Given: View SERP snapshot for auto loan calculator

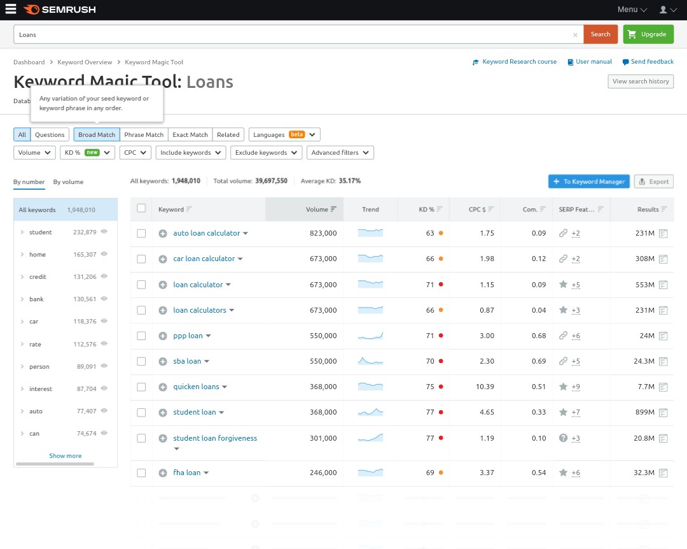Looking at the screenshot, I should tap(663, 234).
